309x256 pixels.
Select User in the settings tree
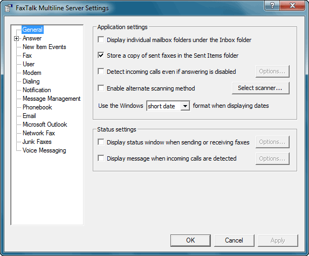29,64
